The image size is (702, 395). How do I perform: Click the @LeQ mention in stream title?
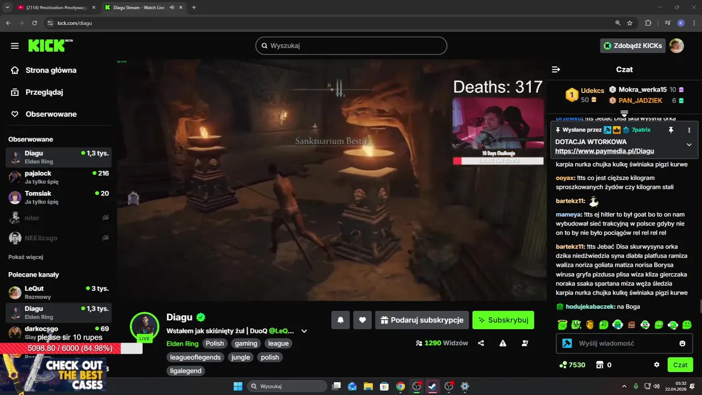pos(281,331)
